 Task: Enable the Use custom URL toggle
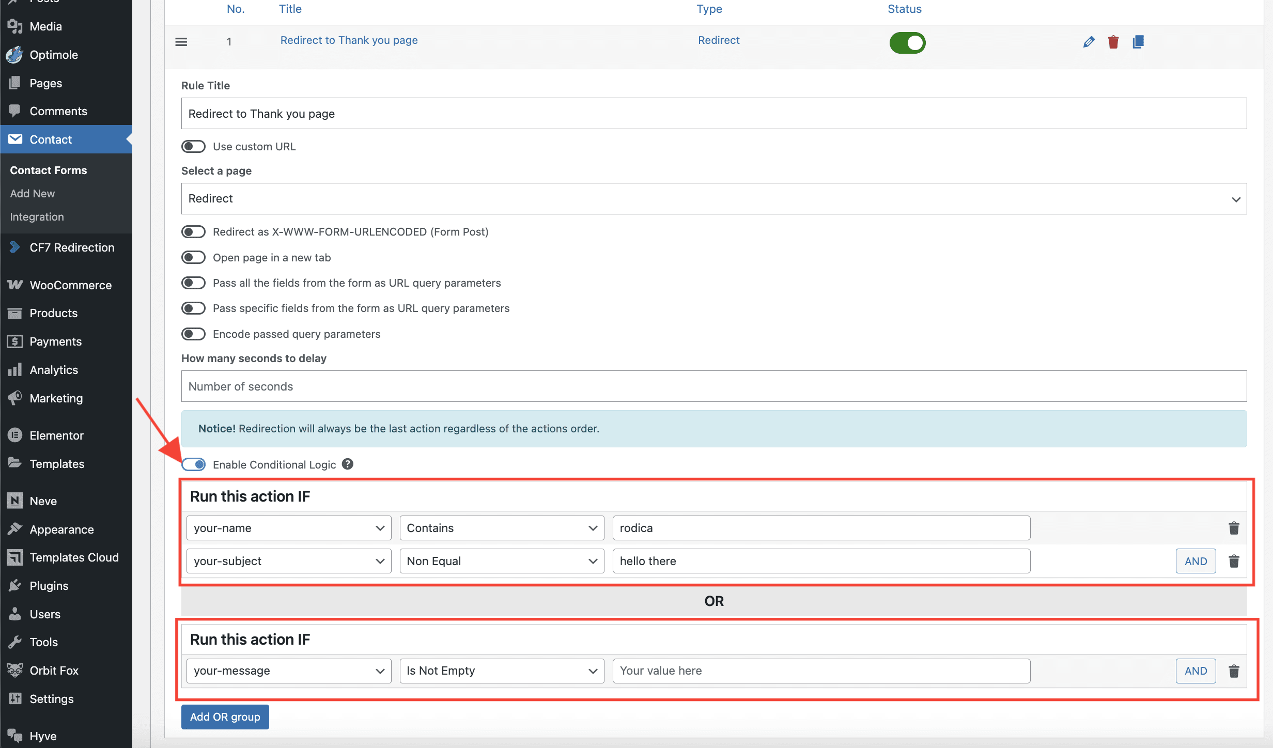(193, 147)
